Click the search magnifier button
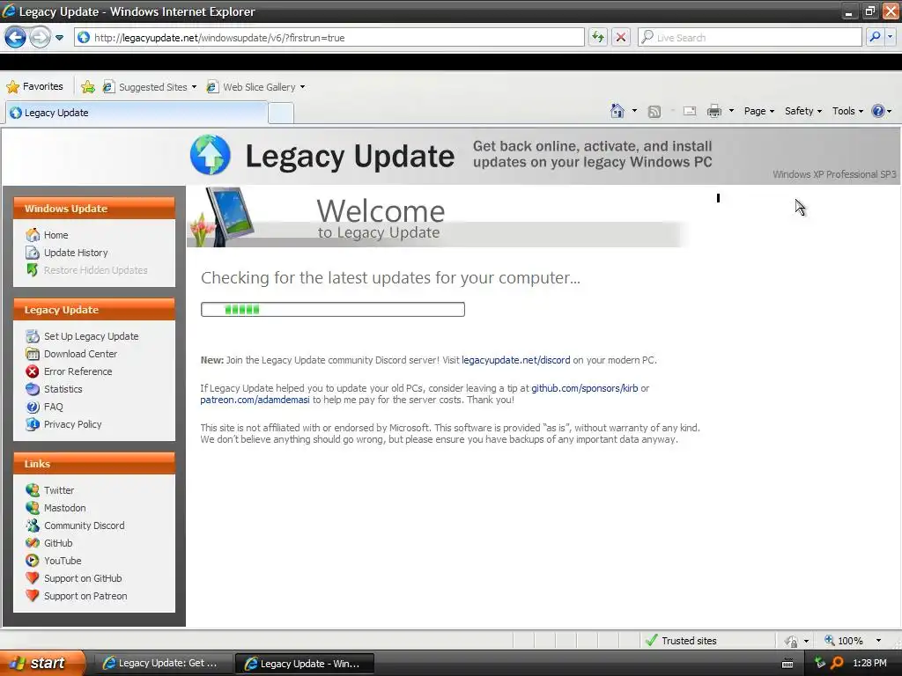 (x=875, y=37)
